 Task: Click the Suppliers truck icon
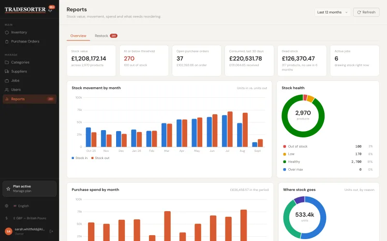(7, 71)
